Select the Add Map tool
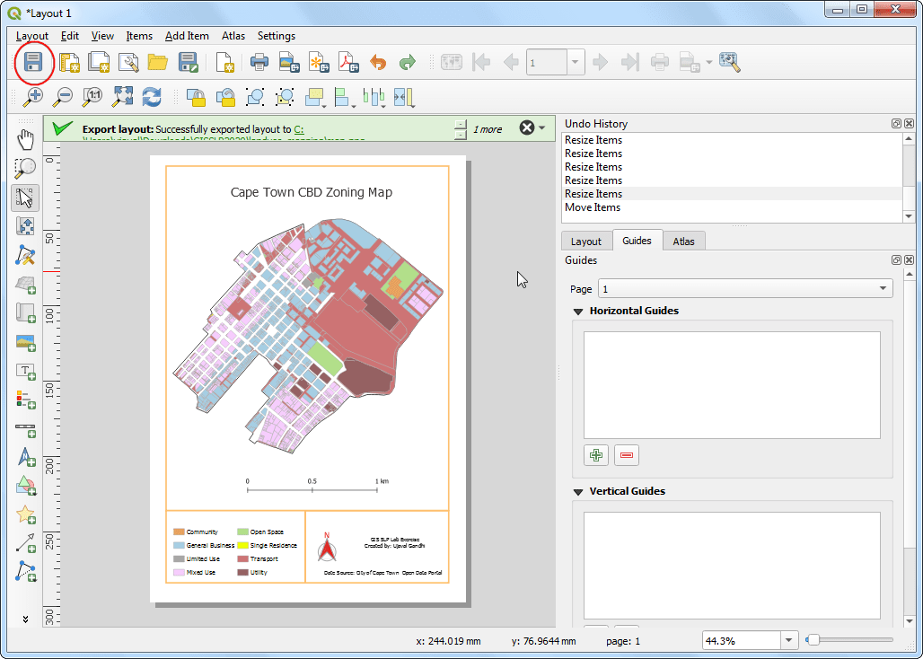The width and height of the screenshot is (923, 659). click(25, 285)
